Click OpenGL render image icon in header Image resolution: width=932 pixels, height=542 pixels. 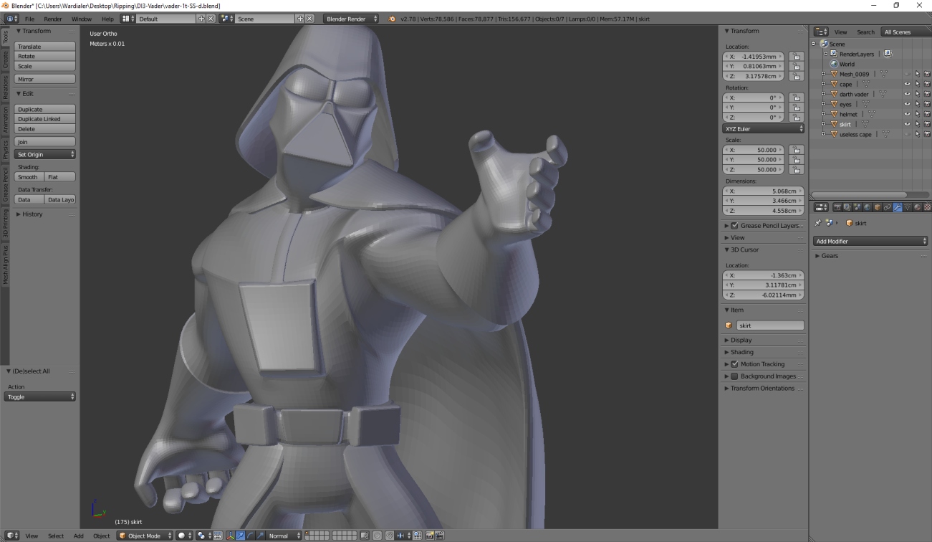(429, 536)
